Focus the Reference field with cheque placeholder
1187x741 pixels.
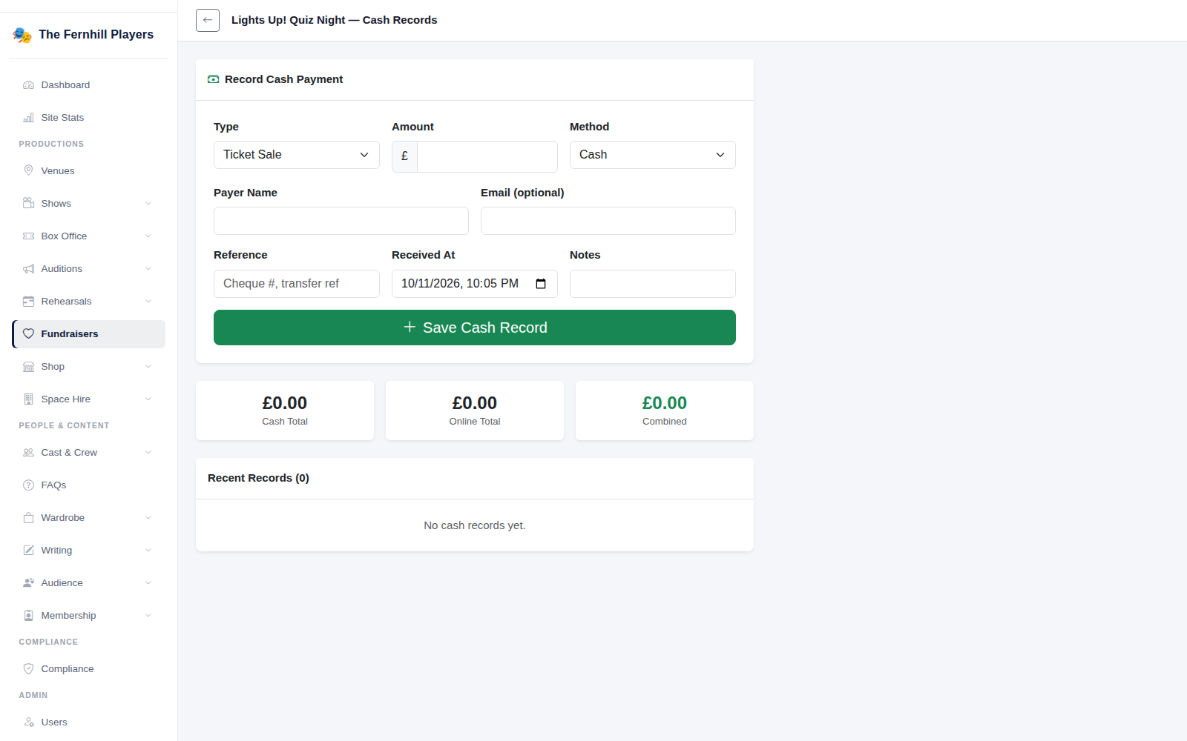pos(297,284)
